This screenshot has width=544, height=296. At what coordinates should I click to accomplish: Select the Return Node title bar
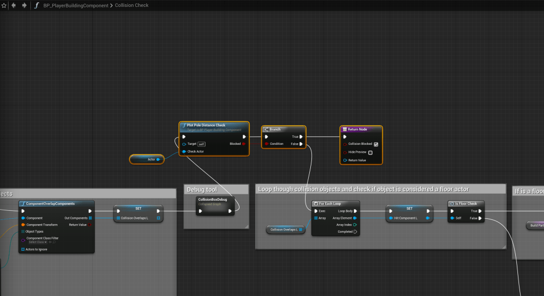361,129
